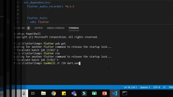
Task: Open Google Chrome from the taskbar
Action: pyautogui.click(x=54, y=93)
